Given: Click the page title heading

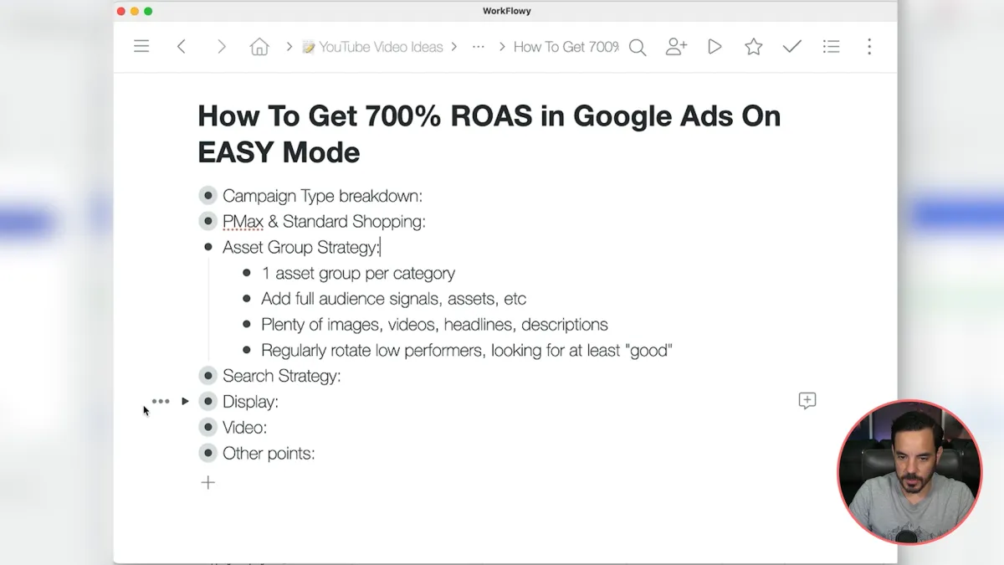Looking at the screenshot, I should (x=489, y=134).
